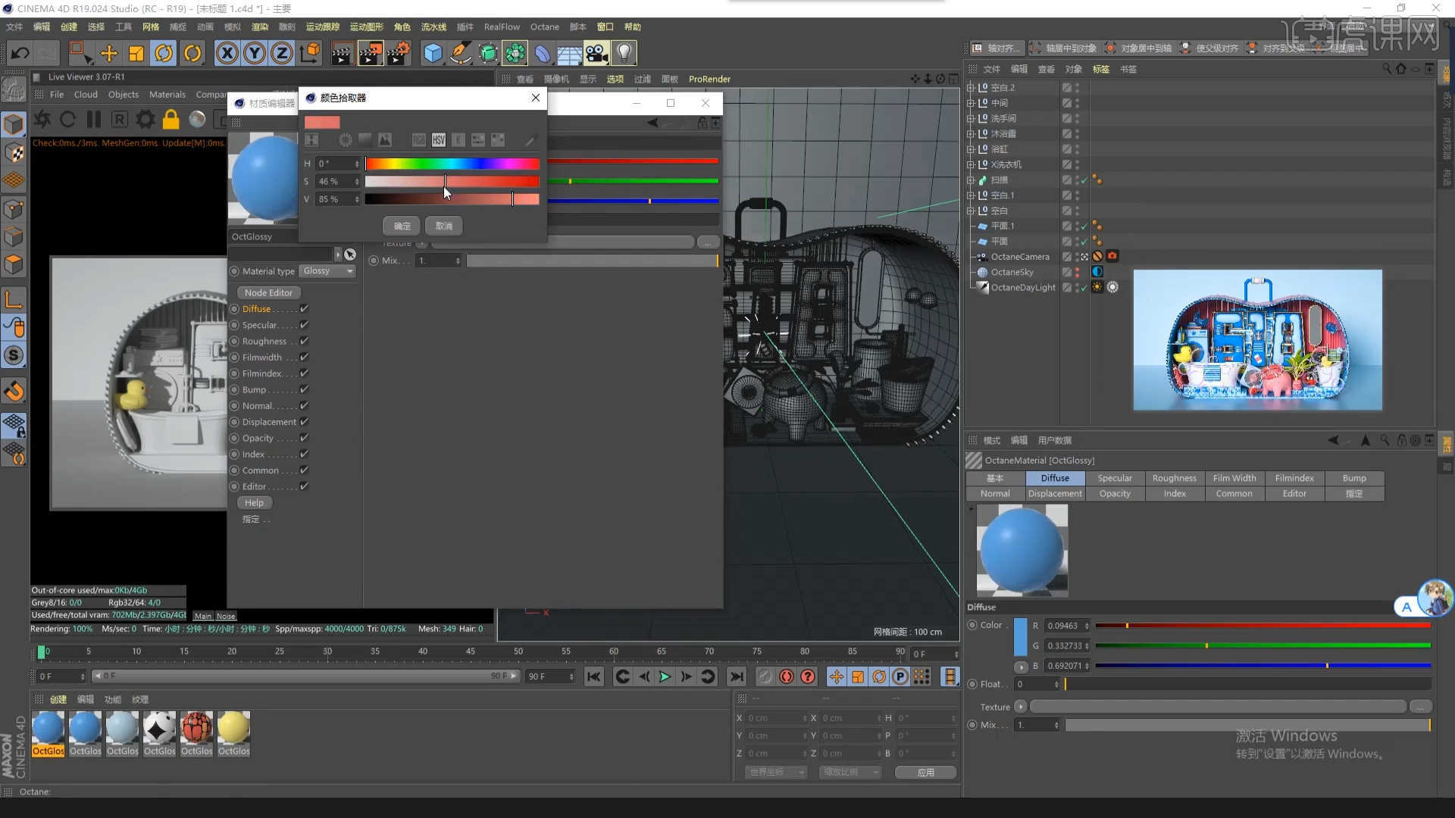The width and height of the screenshot is (1455, 818).
Task: Open the Node Editor button
Action: [268, 292]
